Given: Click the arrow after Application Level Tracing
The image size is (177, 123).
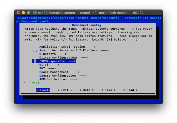Looking at the screenshot, I should tap(92, 47).
